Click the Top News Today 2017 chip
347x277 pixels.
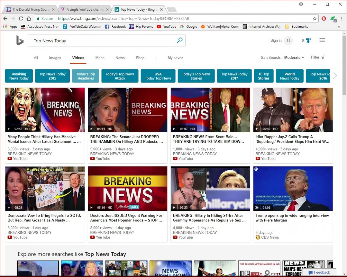pyautogui.click(x=234, y=76)
